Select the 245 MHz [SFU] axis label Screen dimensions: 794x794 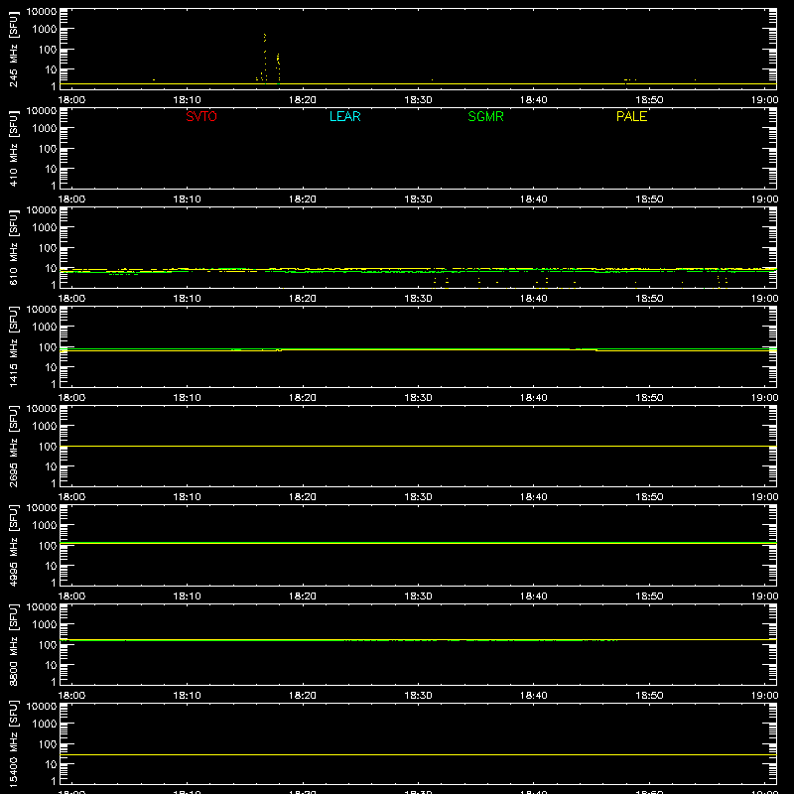(13, 50)
